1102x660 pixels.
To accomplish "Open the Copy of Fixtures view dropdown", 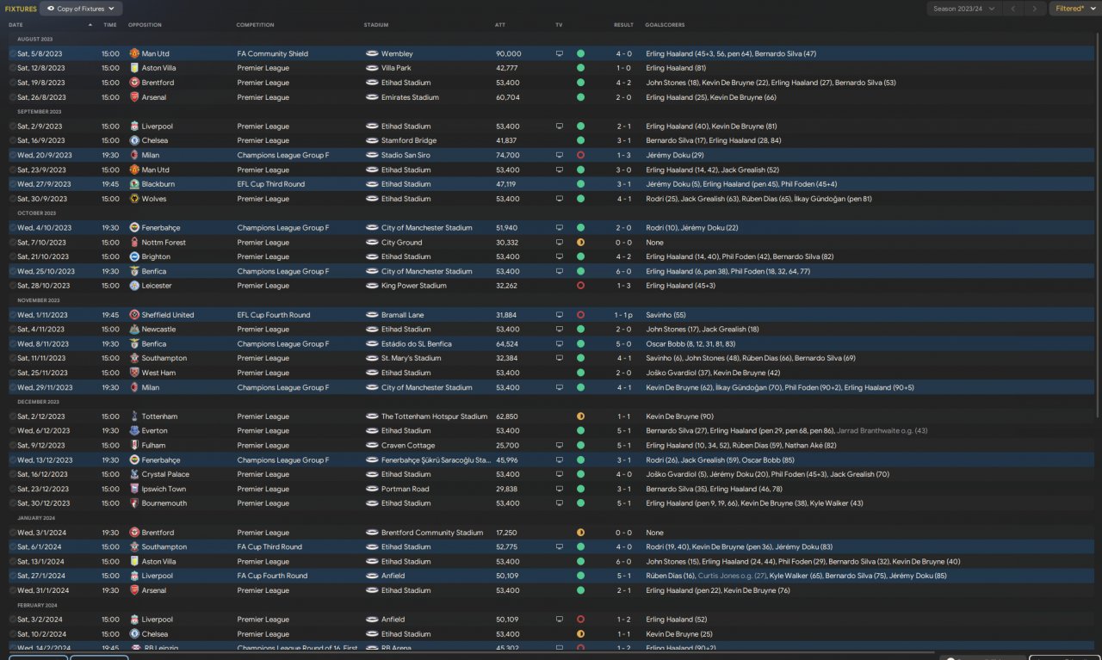I will [x=81, y=9].
